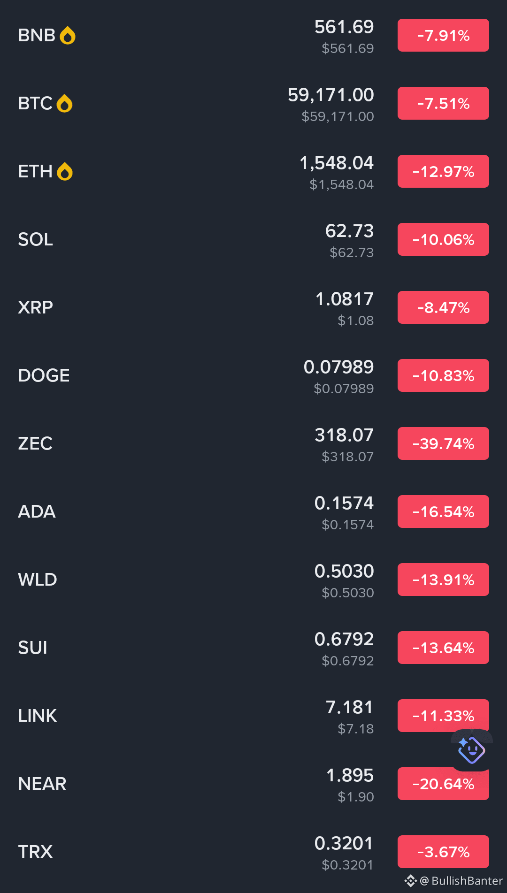
Task: Select the ADA price 0.1574
Action: (x=344, y=503)
